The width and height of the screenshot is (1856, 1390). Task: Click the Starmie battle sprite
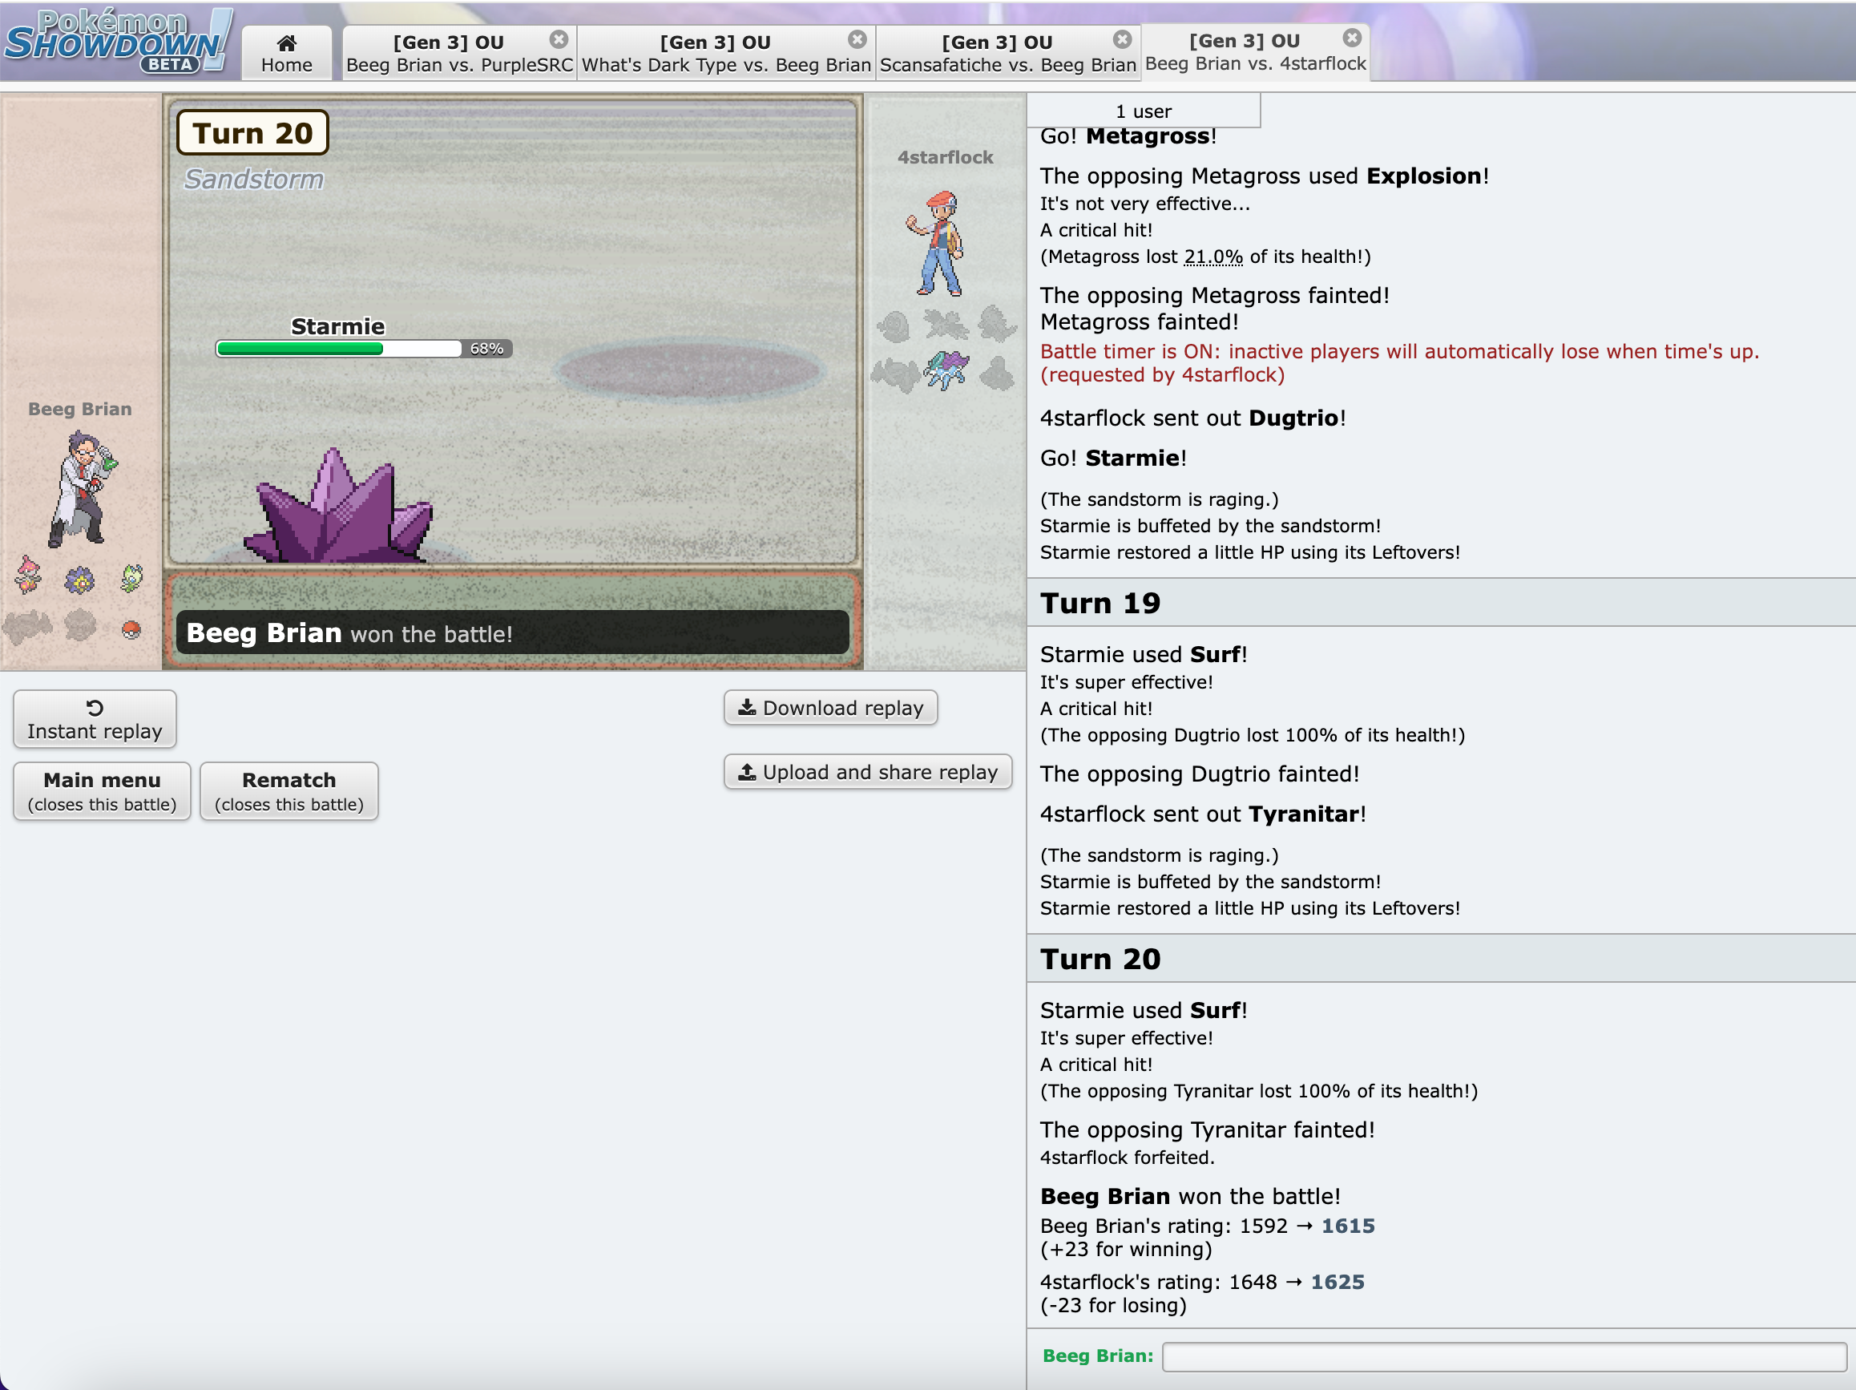[x=339, y=505]
